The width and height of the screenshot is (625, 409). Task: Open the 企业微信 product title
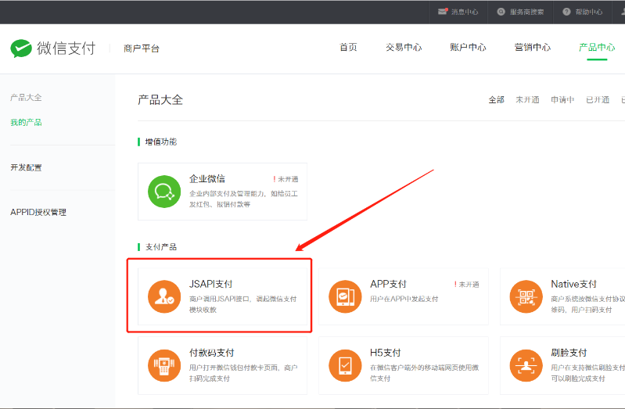pos(207,178)
